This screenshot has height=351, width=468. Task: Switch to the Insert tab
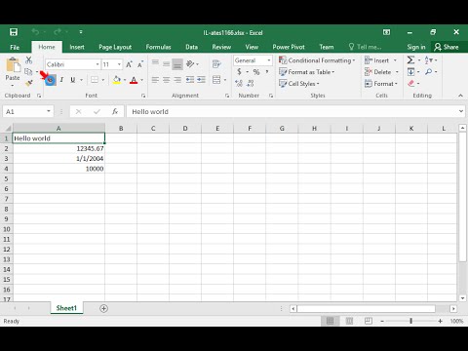(77, 47)
